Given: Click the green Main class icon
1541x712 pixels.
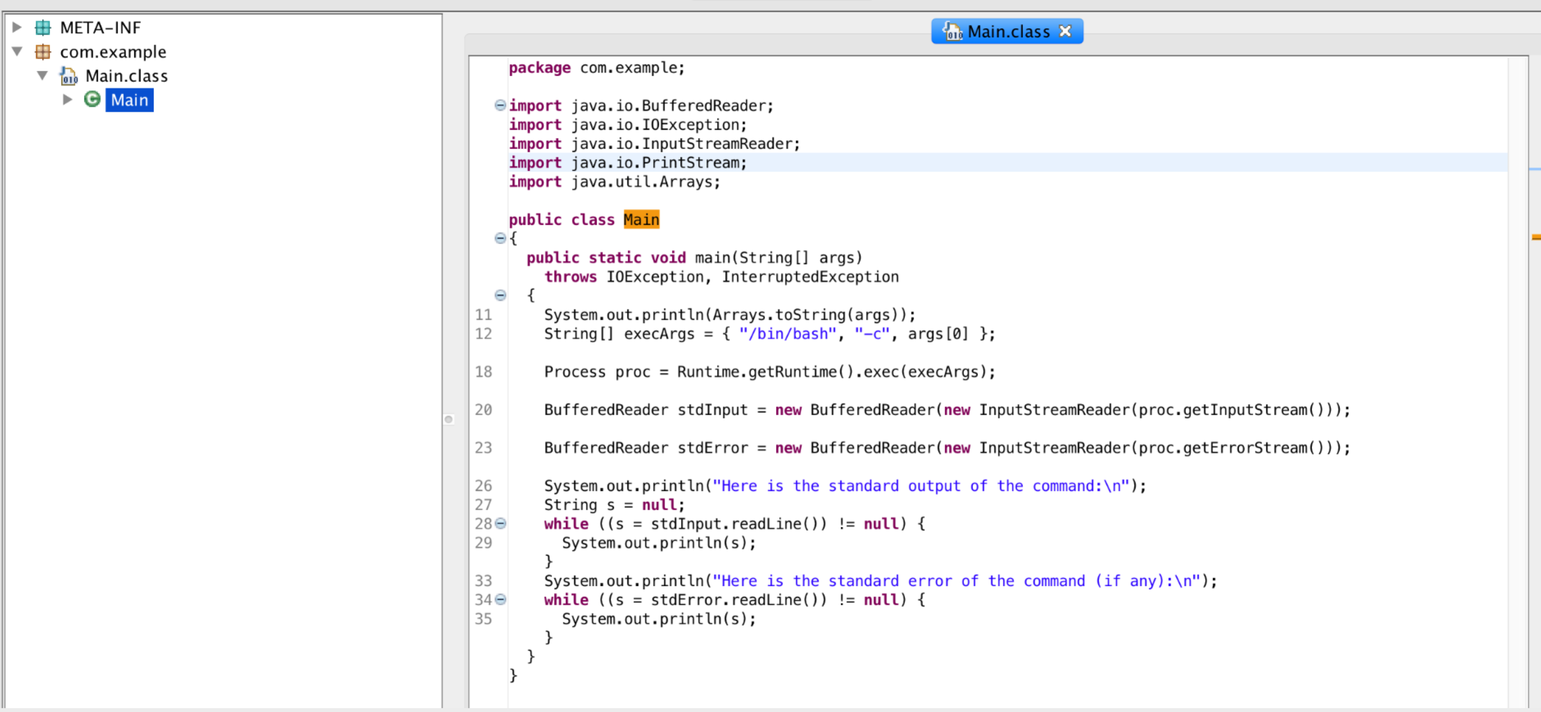Looking at the screenshot, I should (92, 99).
